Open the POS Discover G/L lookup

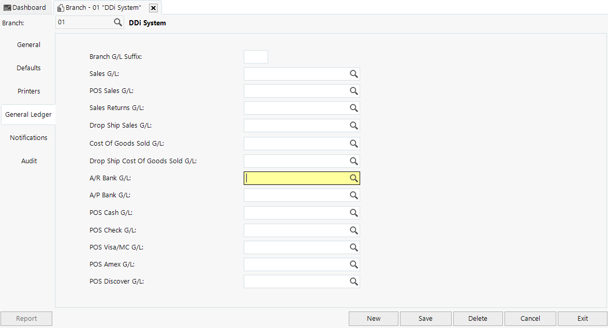(353, 281)
